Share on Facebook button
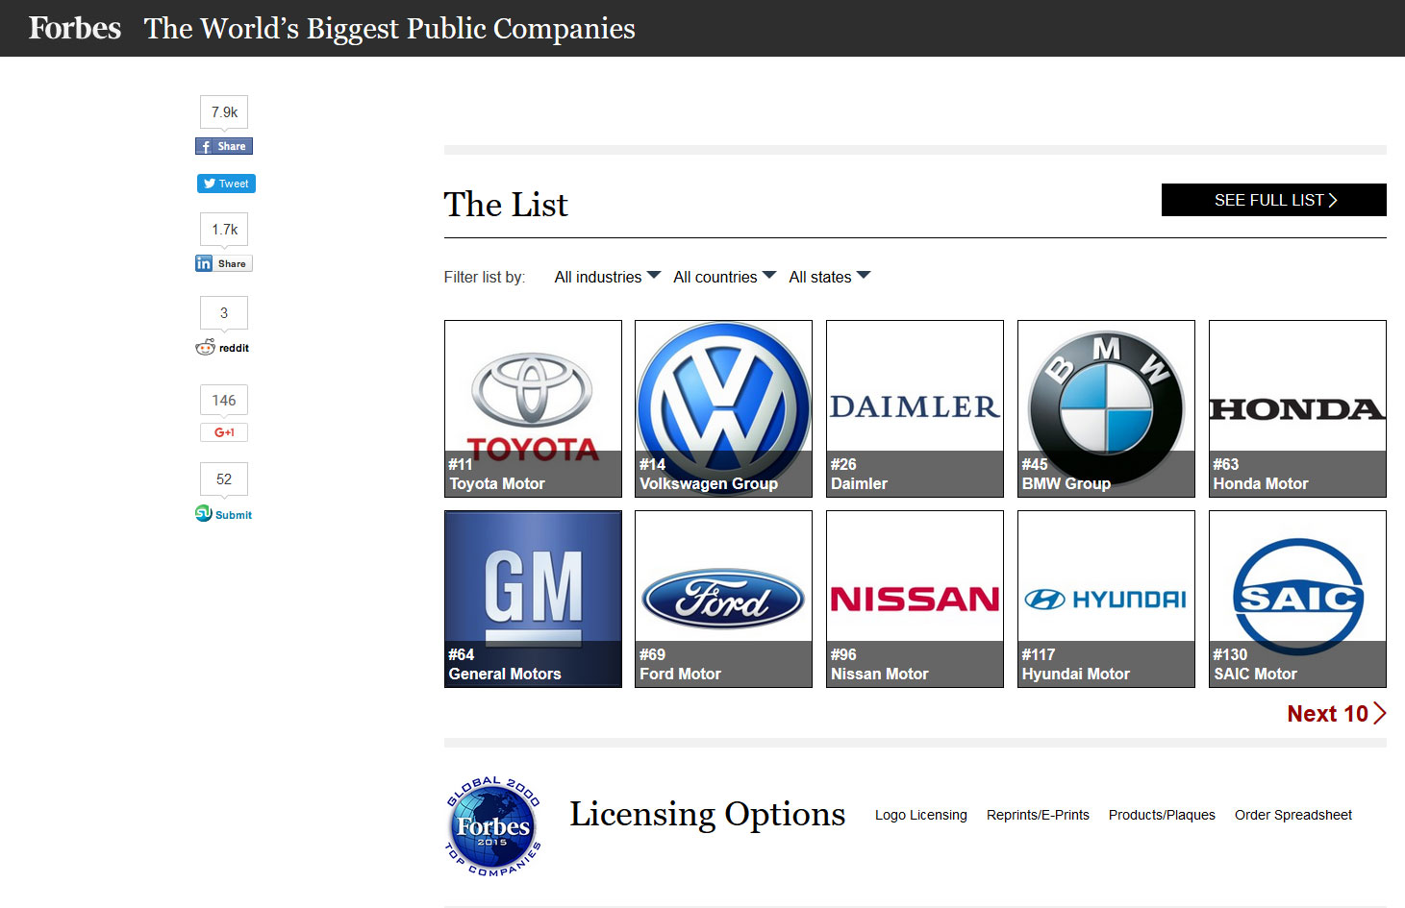This screenshot has height=908, width=1405. click(224, 146)
